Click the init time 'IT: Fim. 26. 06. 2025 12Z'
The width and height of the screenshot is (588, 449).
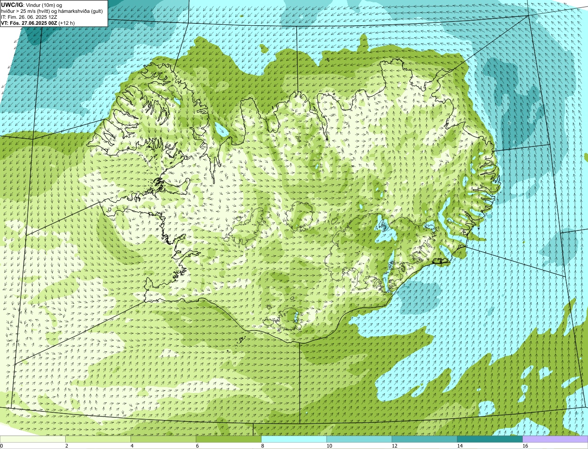coord(29,17)
